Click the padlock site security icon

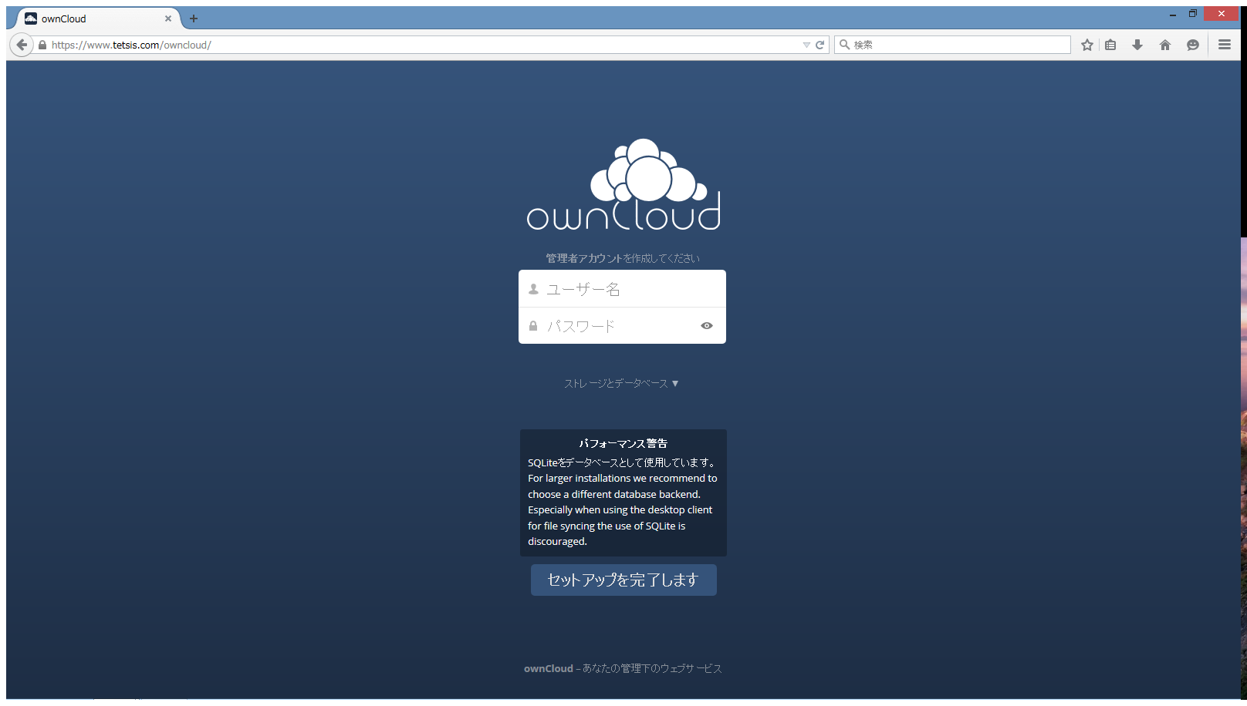[42, 45]
